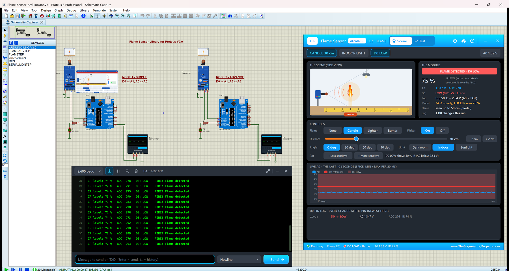Open the Debug menu
Viewport: 509px width, 271px height.
pyautogui.click(x=71, y=10)
